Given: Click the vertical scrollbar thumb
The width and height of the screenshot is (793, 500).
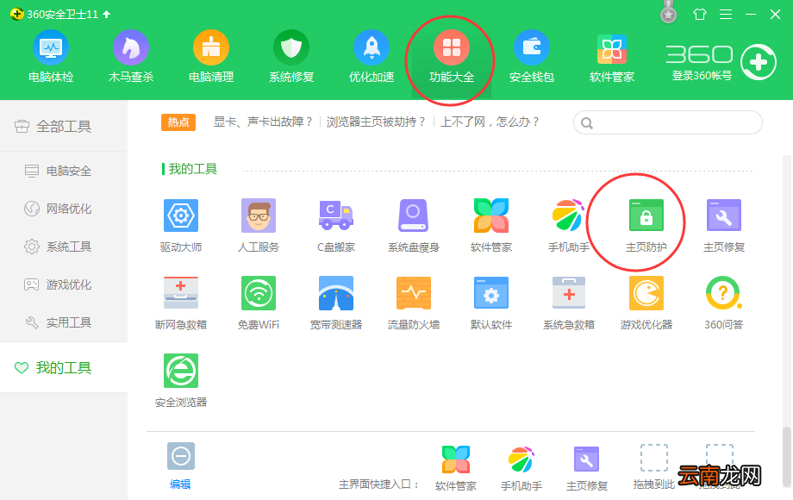Looking at the screenshot, I should [786, 457].
